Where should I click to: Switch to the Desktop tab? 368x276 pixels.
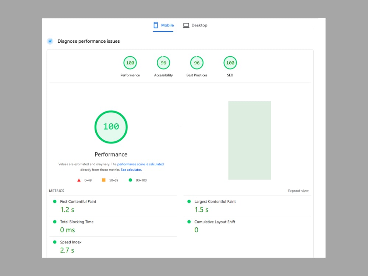tap(195, 25)
